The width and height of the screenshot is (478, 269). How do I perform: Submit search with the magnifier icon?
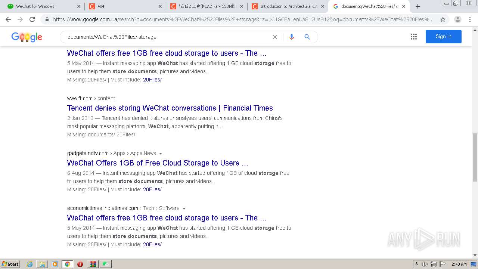pyautogui.click(x=307, y=37)
